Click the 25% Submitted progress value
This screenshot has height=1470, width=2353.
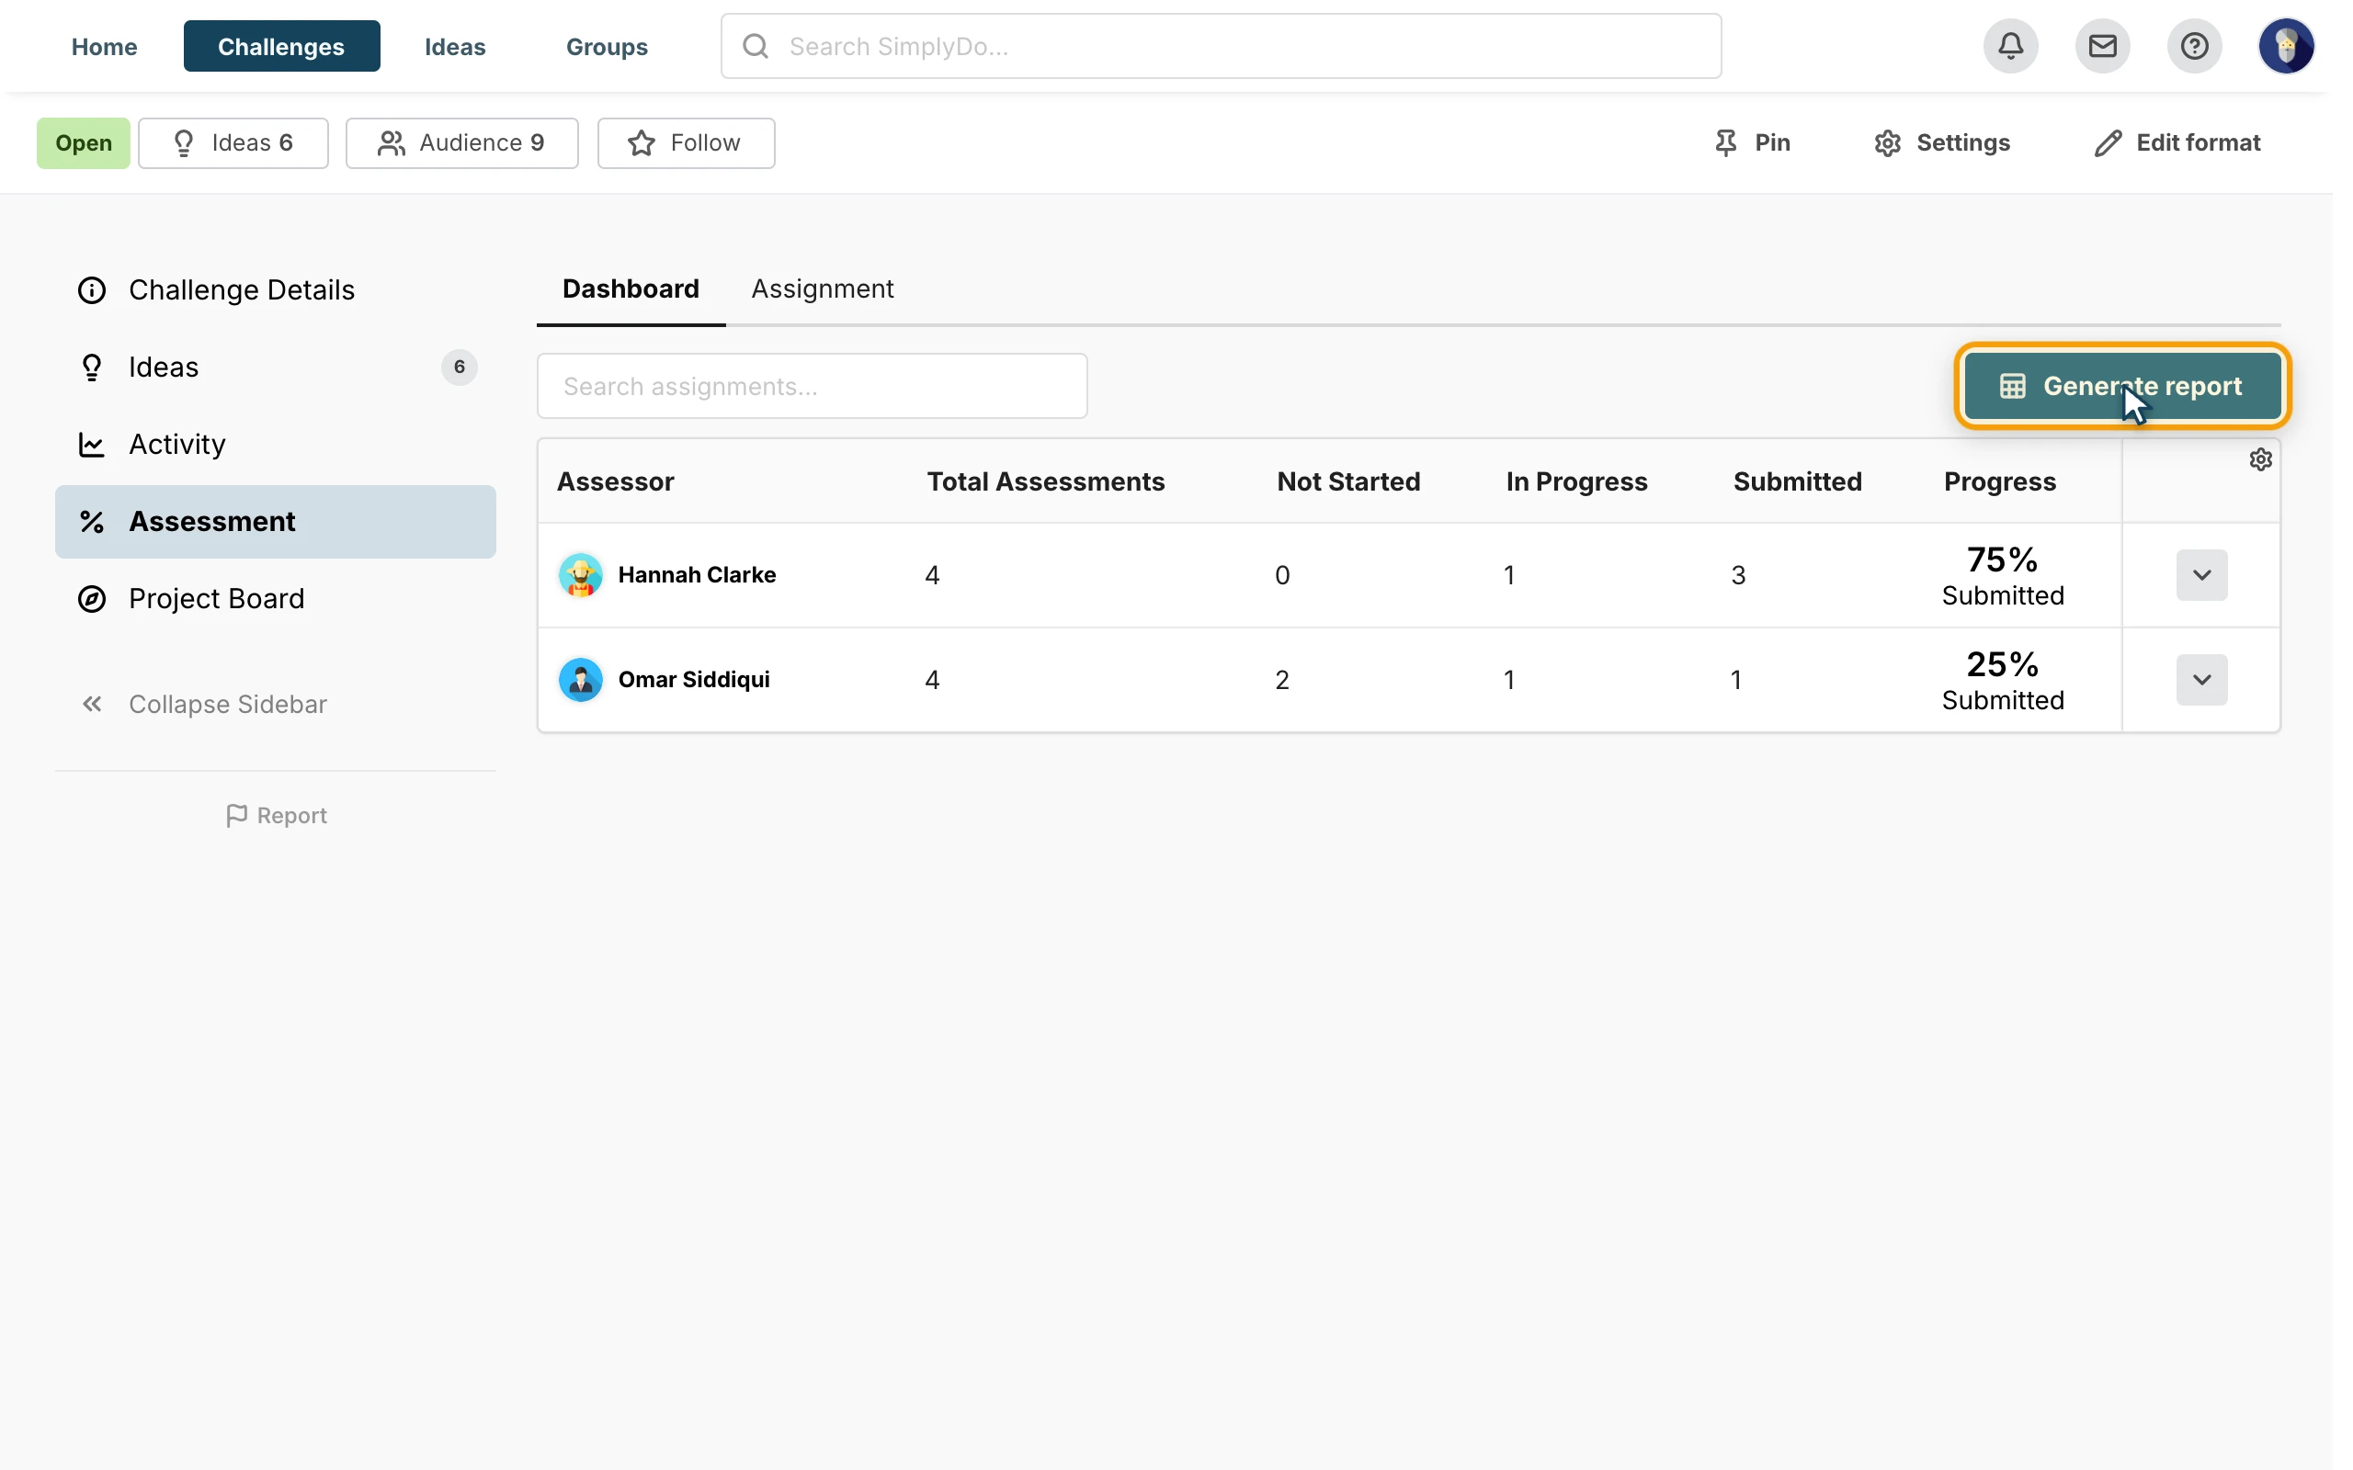(2002, 681)
